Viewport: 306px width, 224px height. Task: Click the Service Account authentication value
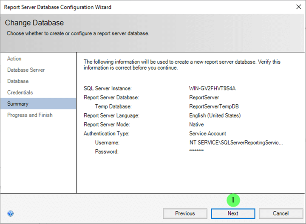(x=207, y=134)
